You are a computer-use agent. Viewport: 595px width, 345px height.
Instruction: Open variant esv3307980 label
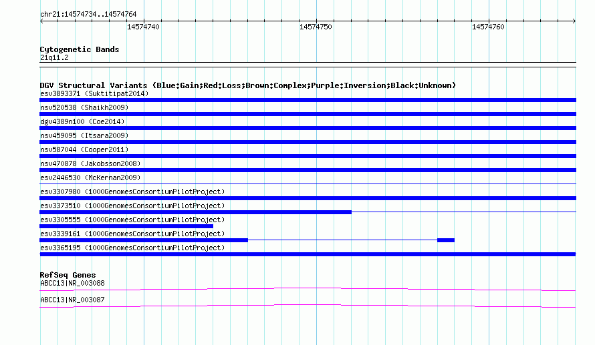(132, 192)
